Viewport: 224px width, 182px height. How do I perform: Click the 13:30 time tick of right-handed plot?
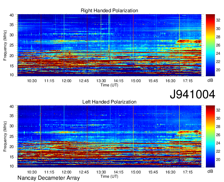point(101,81)
